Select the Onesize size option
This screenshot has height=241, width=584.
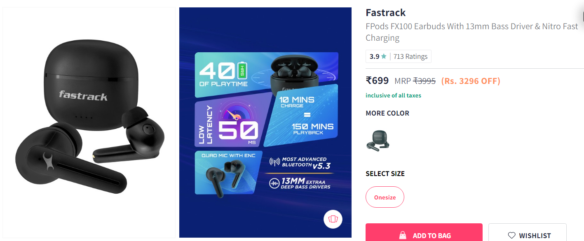click(x=385, y=197)
